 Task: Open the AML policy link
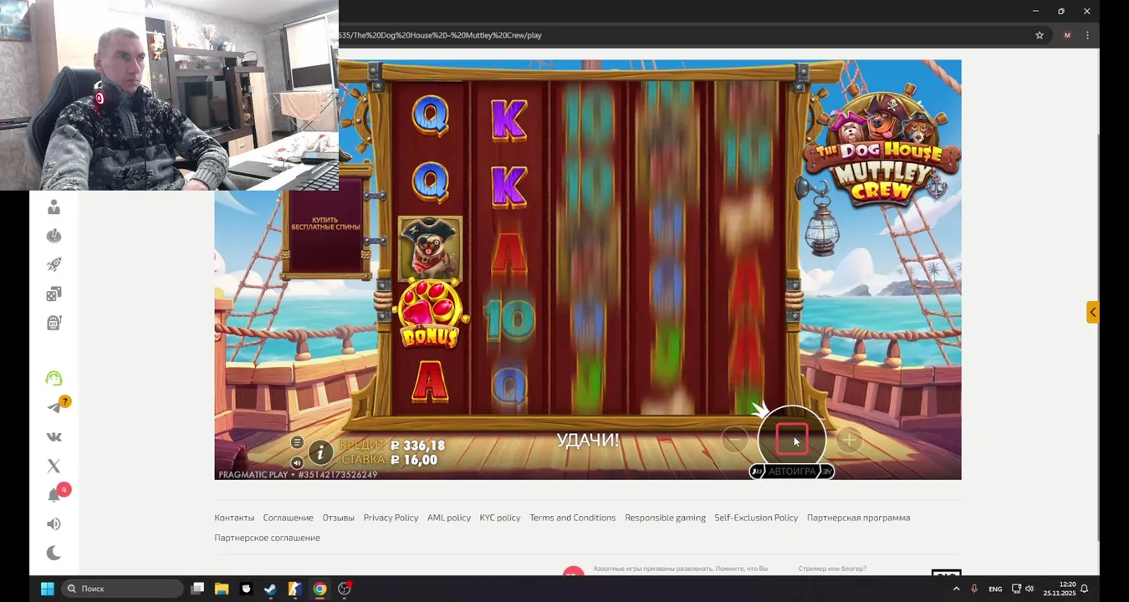coord(449,518)
